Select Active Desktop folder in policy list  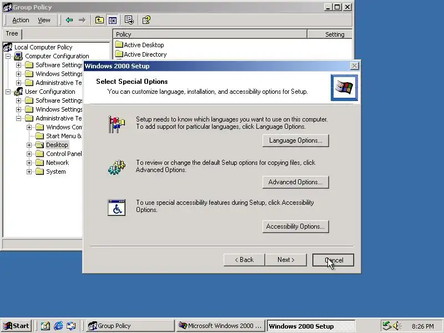[x=140, y=45]
